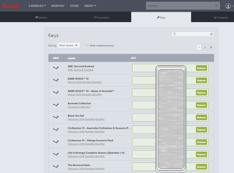Click the DARK SOULS III game title
234x173 pixels.
pos(78,79)
